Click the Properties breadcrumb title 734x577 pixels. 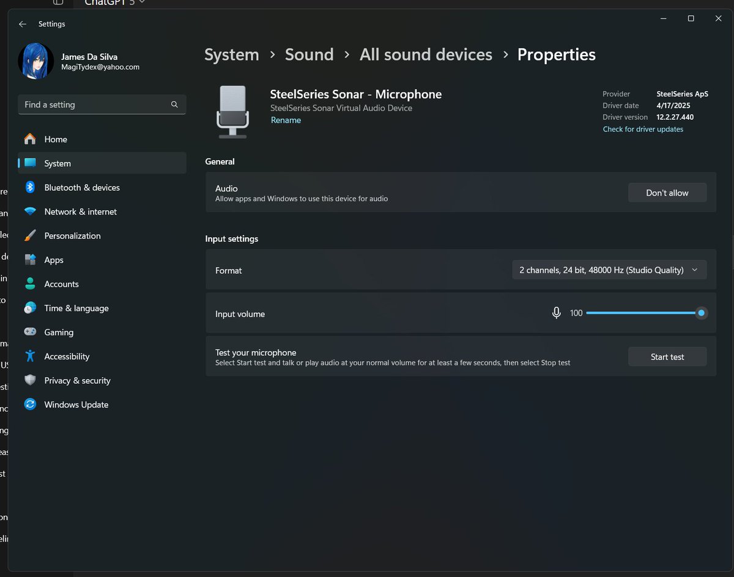pos(557,54)
